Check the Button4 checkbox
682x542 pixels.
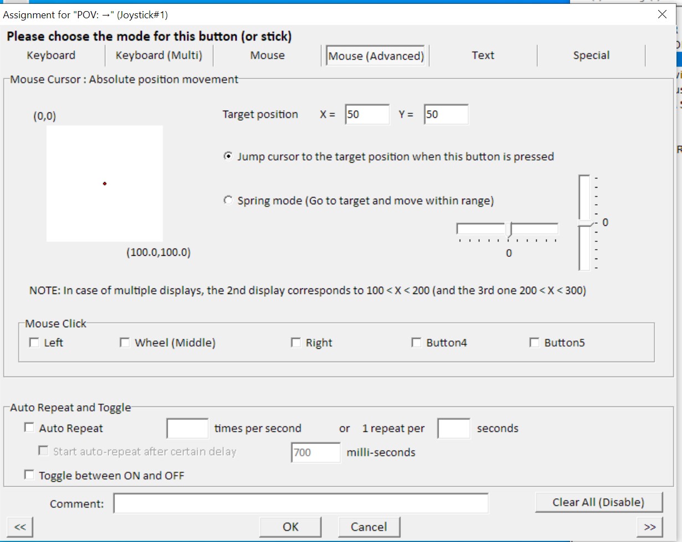click(x=416, y=343)
